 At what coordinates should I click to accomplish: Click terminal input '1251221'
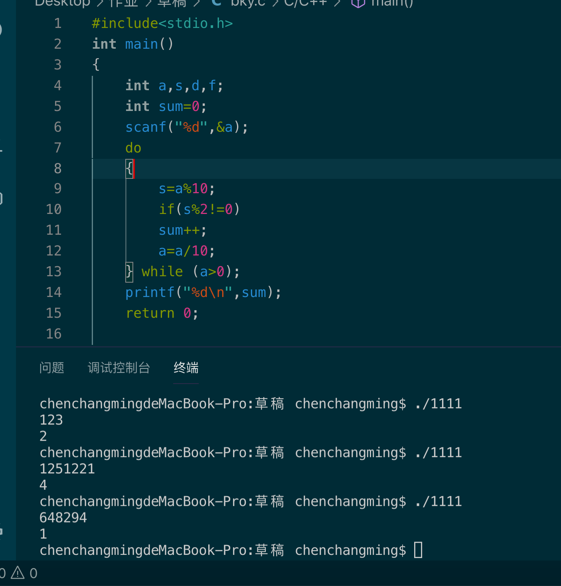coord(67,469)
